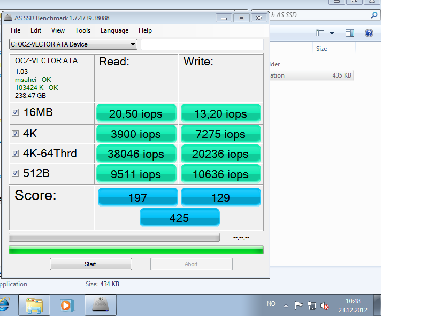Viewport: 428px width, 321px height.
Task: Click the AS SSD Benchmark title bar icon
Action: pyautogui.click(x=8, y=18)
